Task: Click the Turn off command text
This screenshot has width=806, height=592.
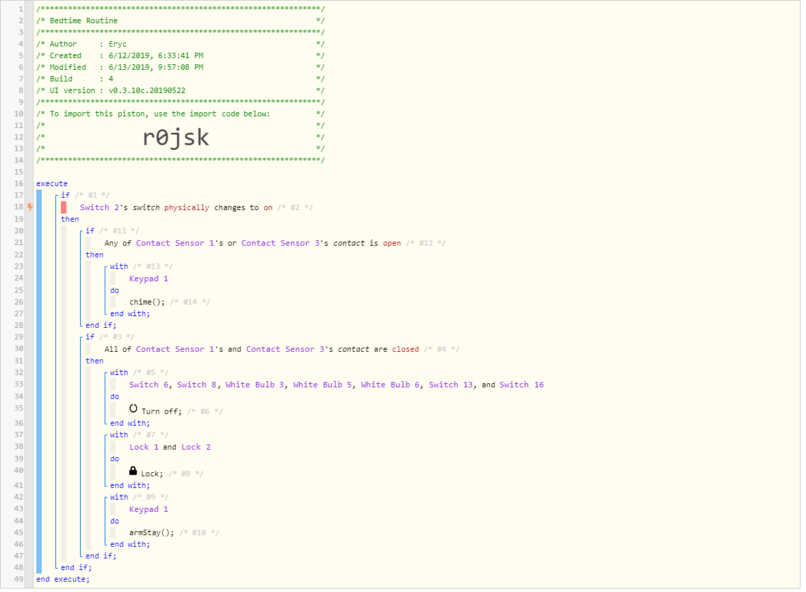Action: click(161, 411)
